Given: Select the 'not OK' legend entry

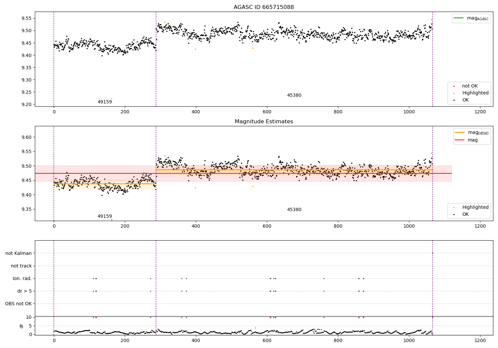Looking at the screenshot, I should tap(470, 86).
